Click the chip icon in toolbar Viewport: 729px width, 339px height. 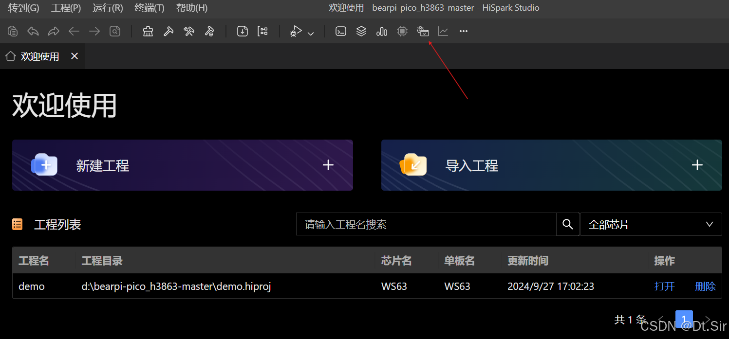pos(402,32)
